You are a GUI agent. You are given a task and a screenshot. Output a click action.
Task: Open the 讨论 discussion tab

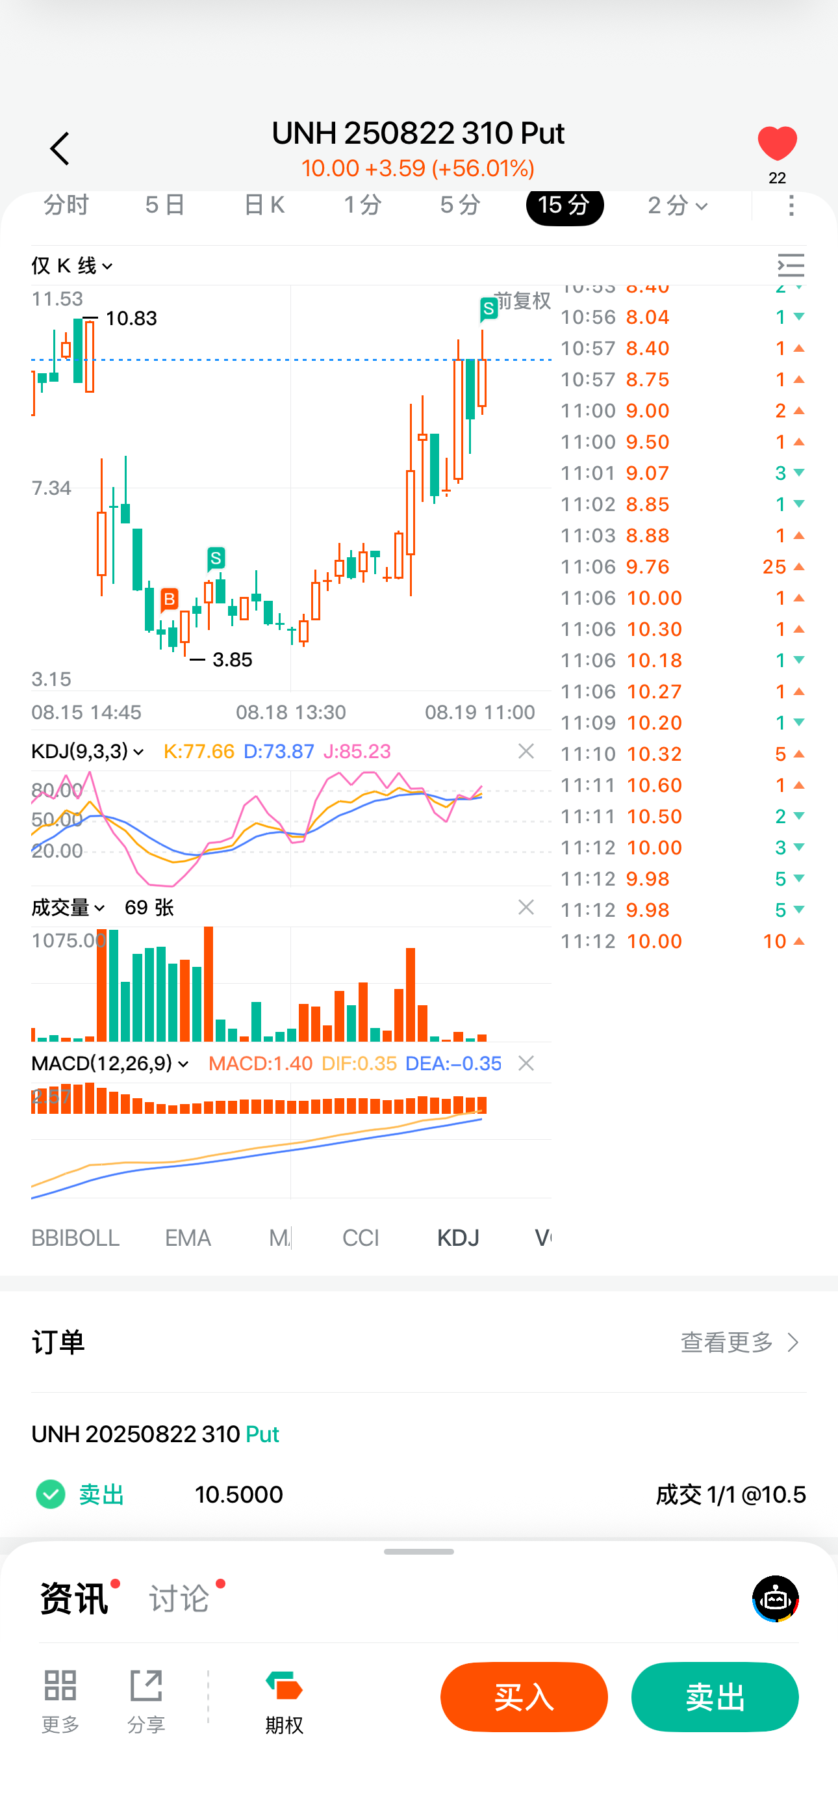(179, 1598)
